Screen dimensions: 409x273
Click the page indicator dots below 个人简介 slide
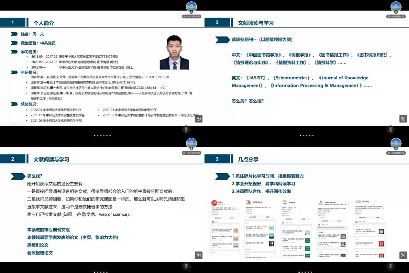(x=102, y=136)
